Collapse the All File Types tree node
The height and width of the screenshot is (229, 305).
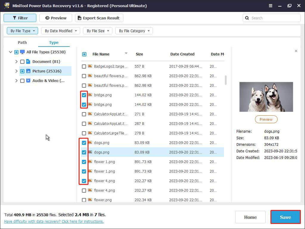pos(10,52)
